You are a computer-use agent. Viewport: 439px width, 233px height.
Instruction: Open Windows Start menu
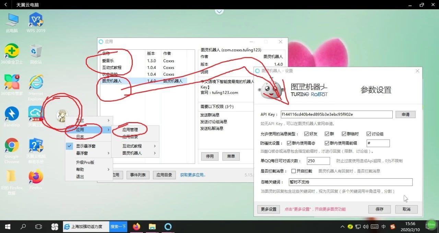point(8,226)
